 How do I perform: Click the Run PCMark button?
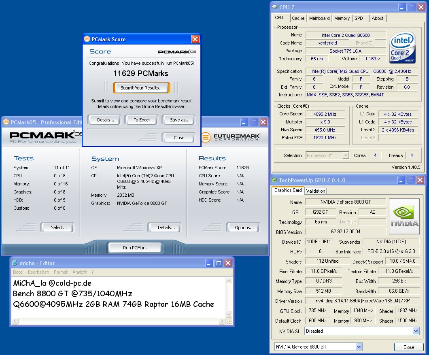[135, 247]
